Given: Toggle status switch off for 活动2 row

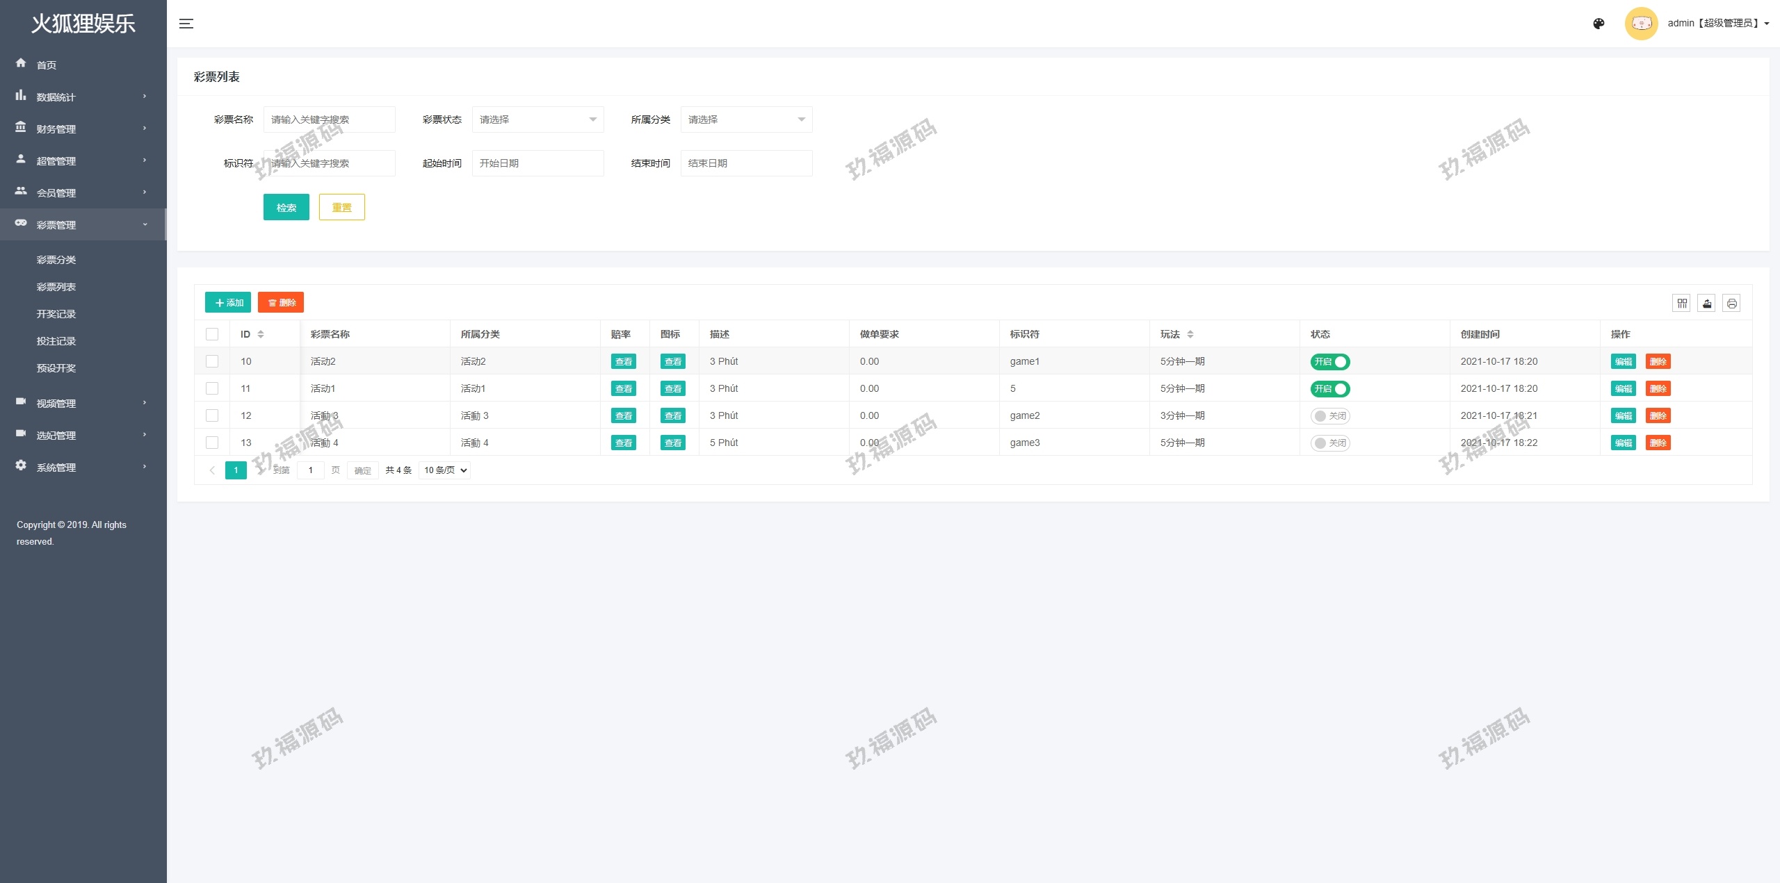Looking at the screenshot, I should tap(1329, 361).
